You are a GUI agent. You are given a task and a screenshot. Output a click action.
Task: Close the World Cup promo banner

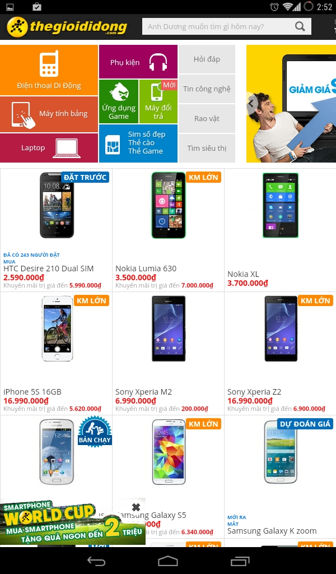pos(136,507)
